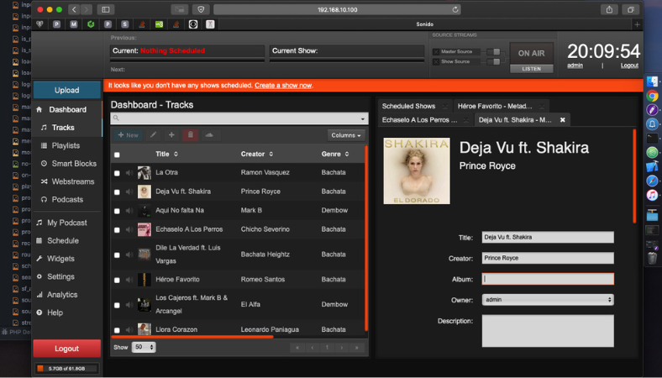
Task: Tick the select-all checkbox in table header
Action: click(x=117, y=155)
